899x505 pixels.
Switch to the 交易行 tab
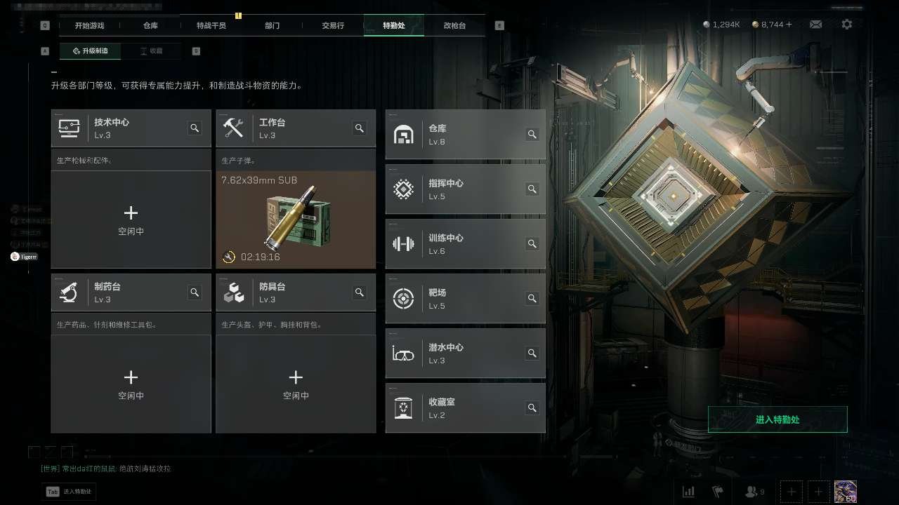333,25
